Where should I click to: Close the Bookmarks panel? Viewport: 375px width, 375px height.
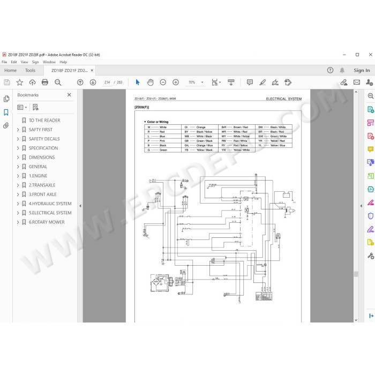point(69,95)
